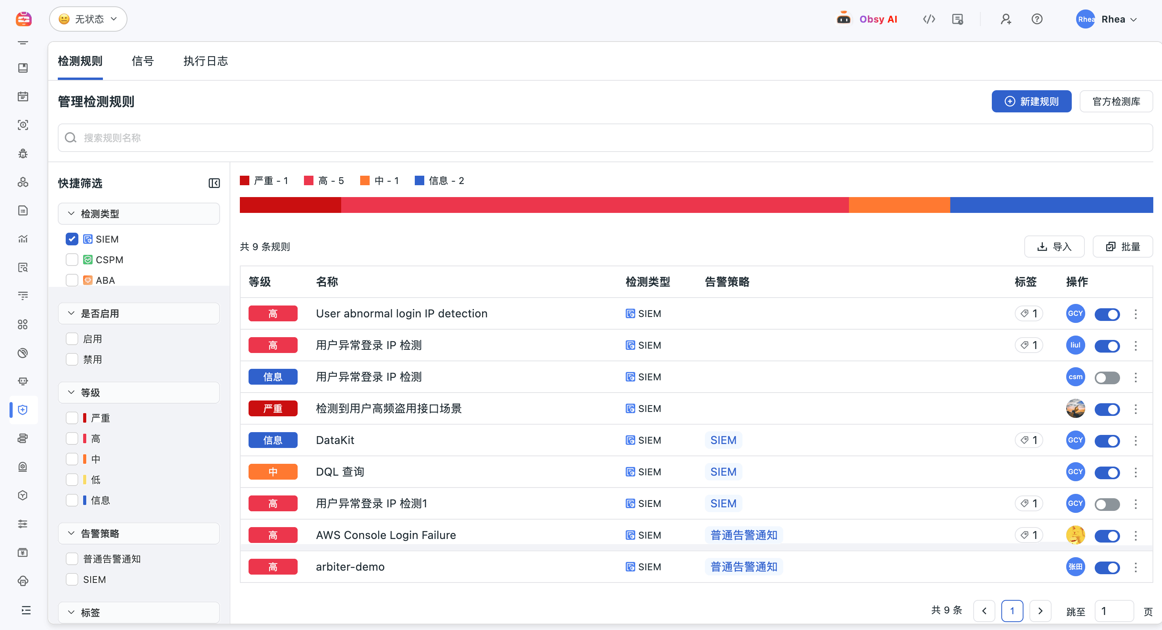Viewport: 1162px width, 630px height.
Task: Open the 官方检测库 library
Action: point(1116,101)
